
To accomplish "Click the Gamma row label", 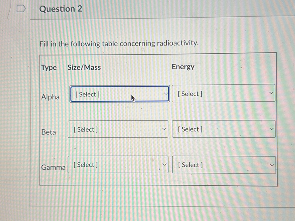I will (53, 167).
